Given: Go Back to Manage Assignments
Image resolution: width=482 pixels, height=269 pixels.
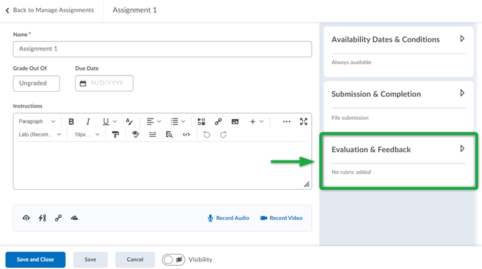Looking at the screenshot, I should coord(49,11).
